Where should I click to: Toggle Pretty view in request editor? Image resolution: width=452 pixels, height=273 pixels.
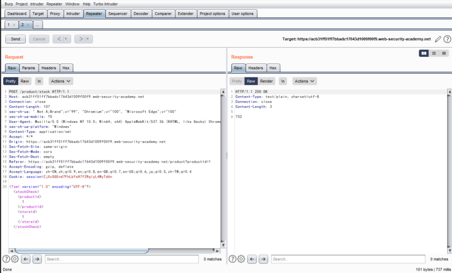(x=11, y=81)
